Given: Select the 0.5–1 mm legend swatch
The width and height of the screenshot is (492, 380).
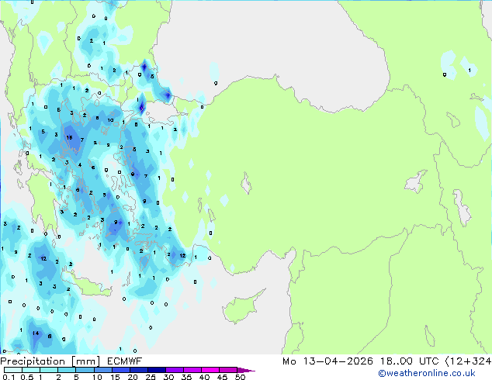Looking at the screenshot, I should coord(31,370).
